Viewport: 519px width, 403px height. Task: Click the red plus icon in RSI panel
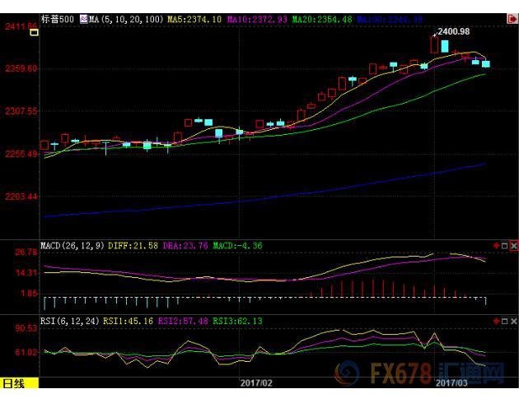point(496,321)
